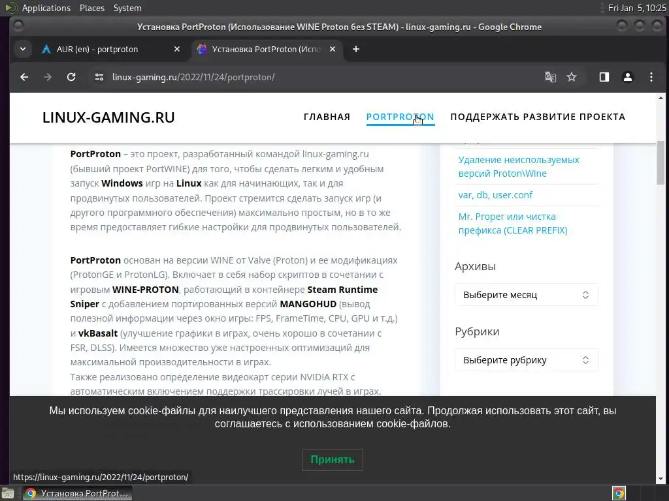Click the Fri Jan 5 clock
Viewport: 669px width, 501px height.
[x=637, y=8]
